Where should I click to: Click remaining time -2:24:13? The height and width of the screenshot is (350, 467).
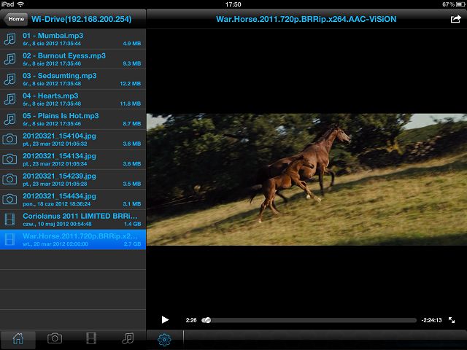click(431, 320)
